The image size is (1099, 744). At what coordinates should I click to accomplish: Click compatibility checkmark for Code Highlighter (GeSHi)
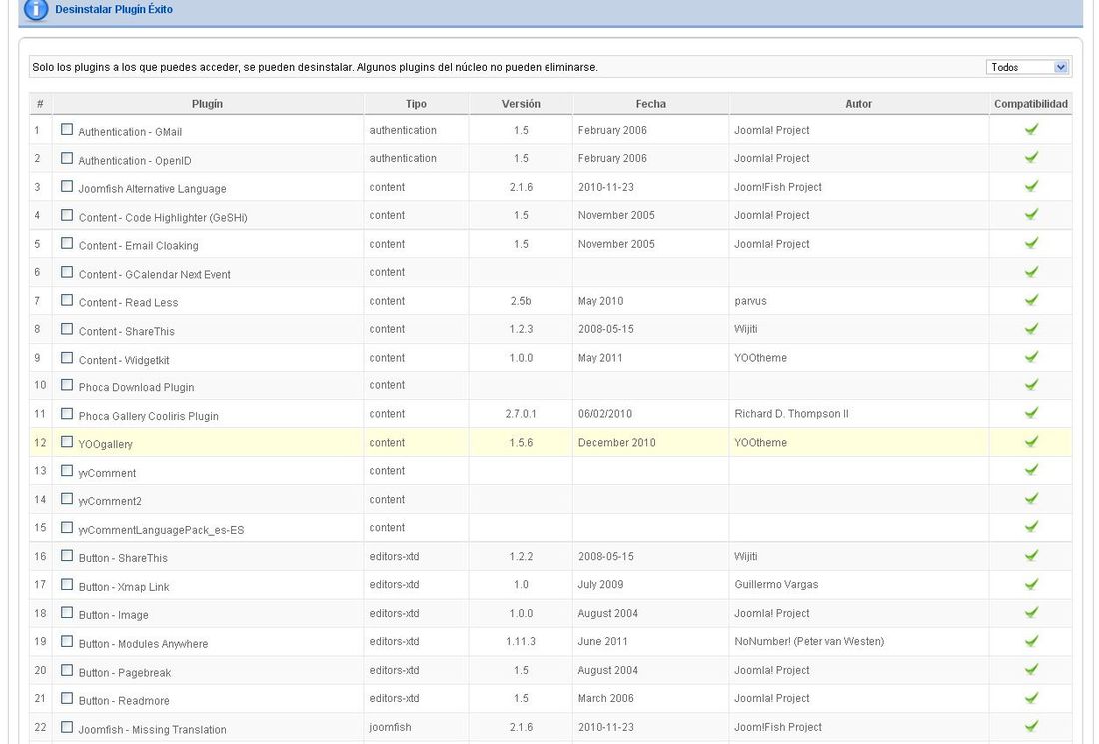pyautogui.click(x=1031, y=215)
